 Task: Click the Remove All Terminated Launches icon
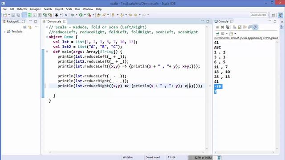pyautogui.click(x=228, y=27)
